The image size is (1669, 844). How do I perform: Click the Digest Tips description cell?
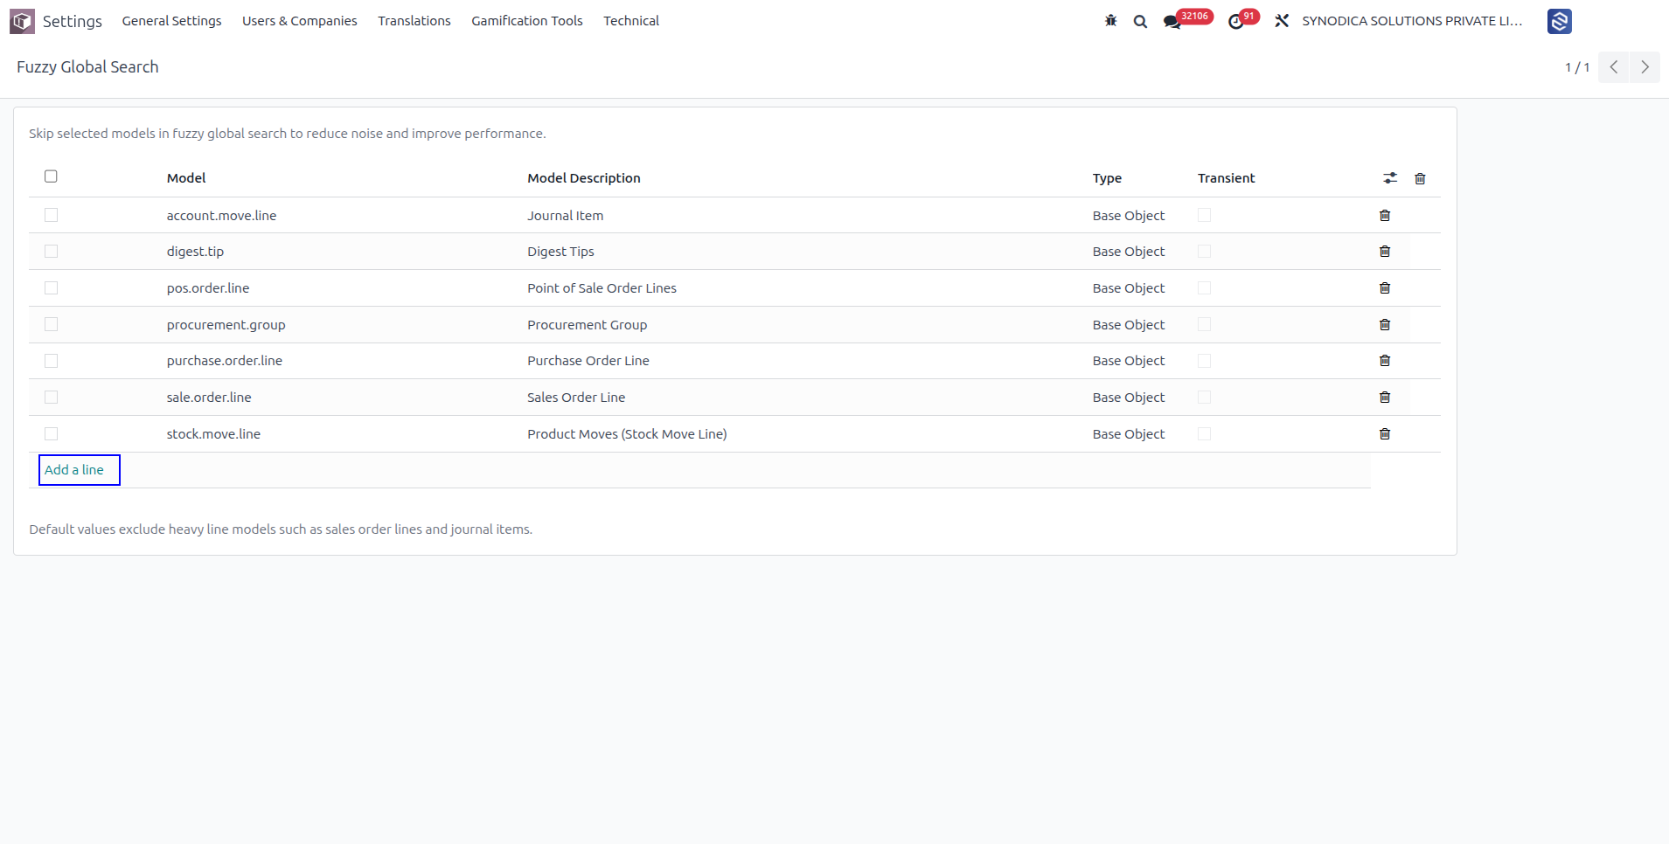coord(560,252)
